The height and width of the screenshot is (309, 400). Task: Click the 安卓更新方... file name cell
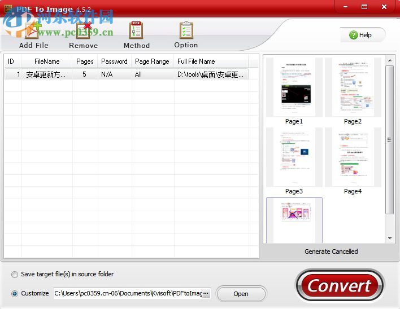[x=47, y=74]
